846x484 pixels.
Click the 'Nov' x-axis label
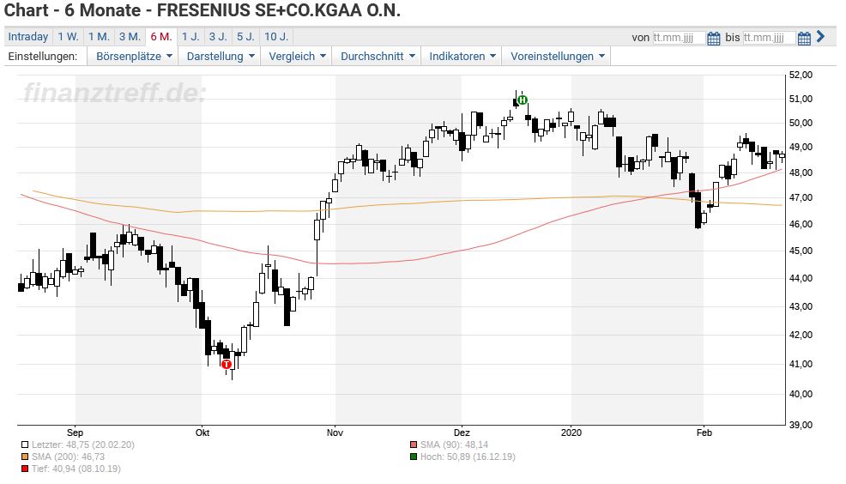[335, 433]
